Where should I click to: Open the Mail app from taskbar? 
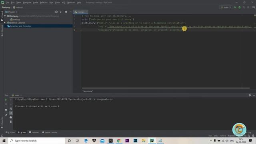click(x=102, y=140)
